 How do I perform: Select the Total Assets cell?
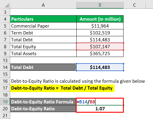(x=43, y=54)
